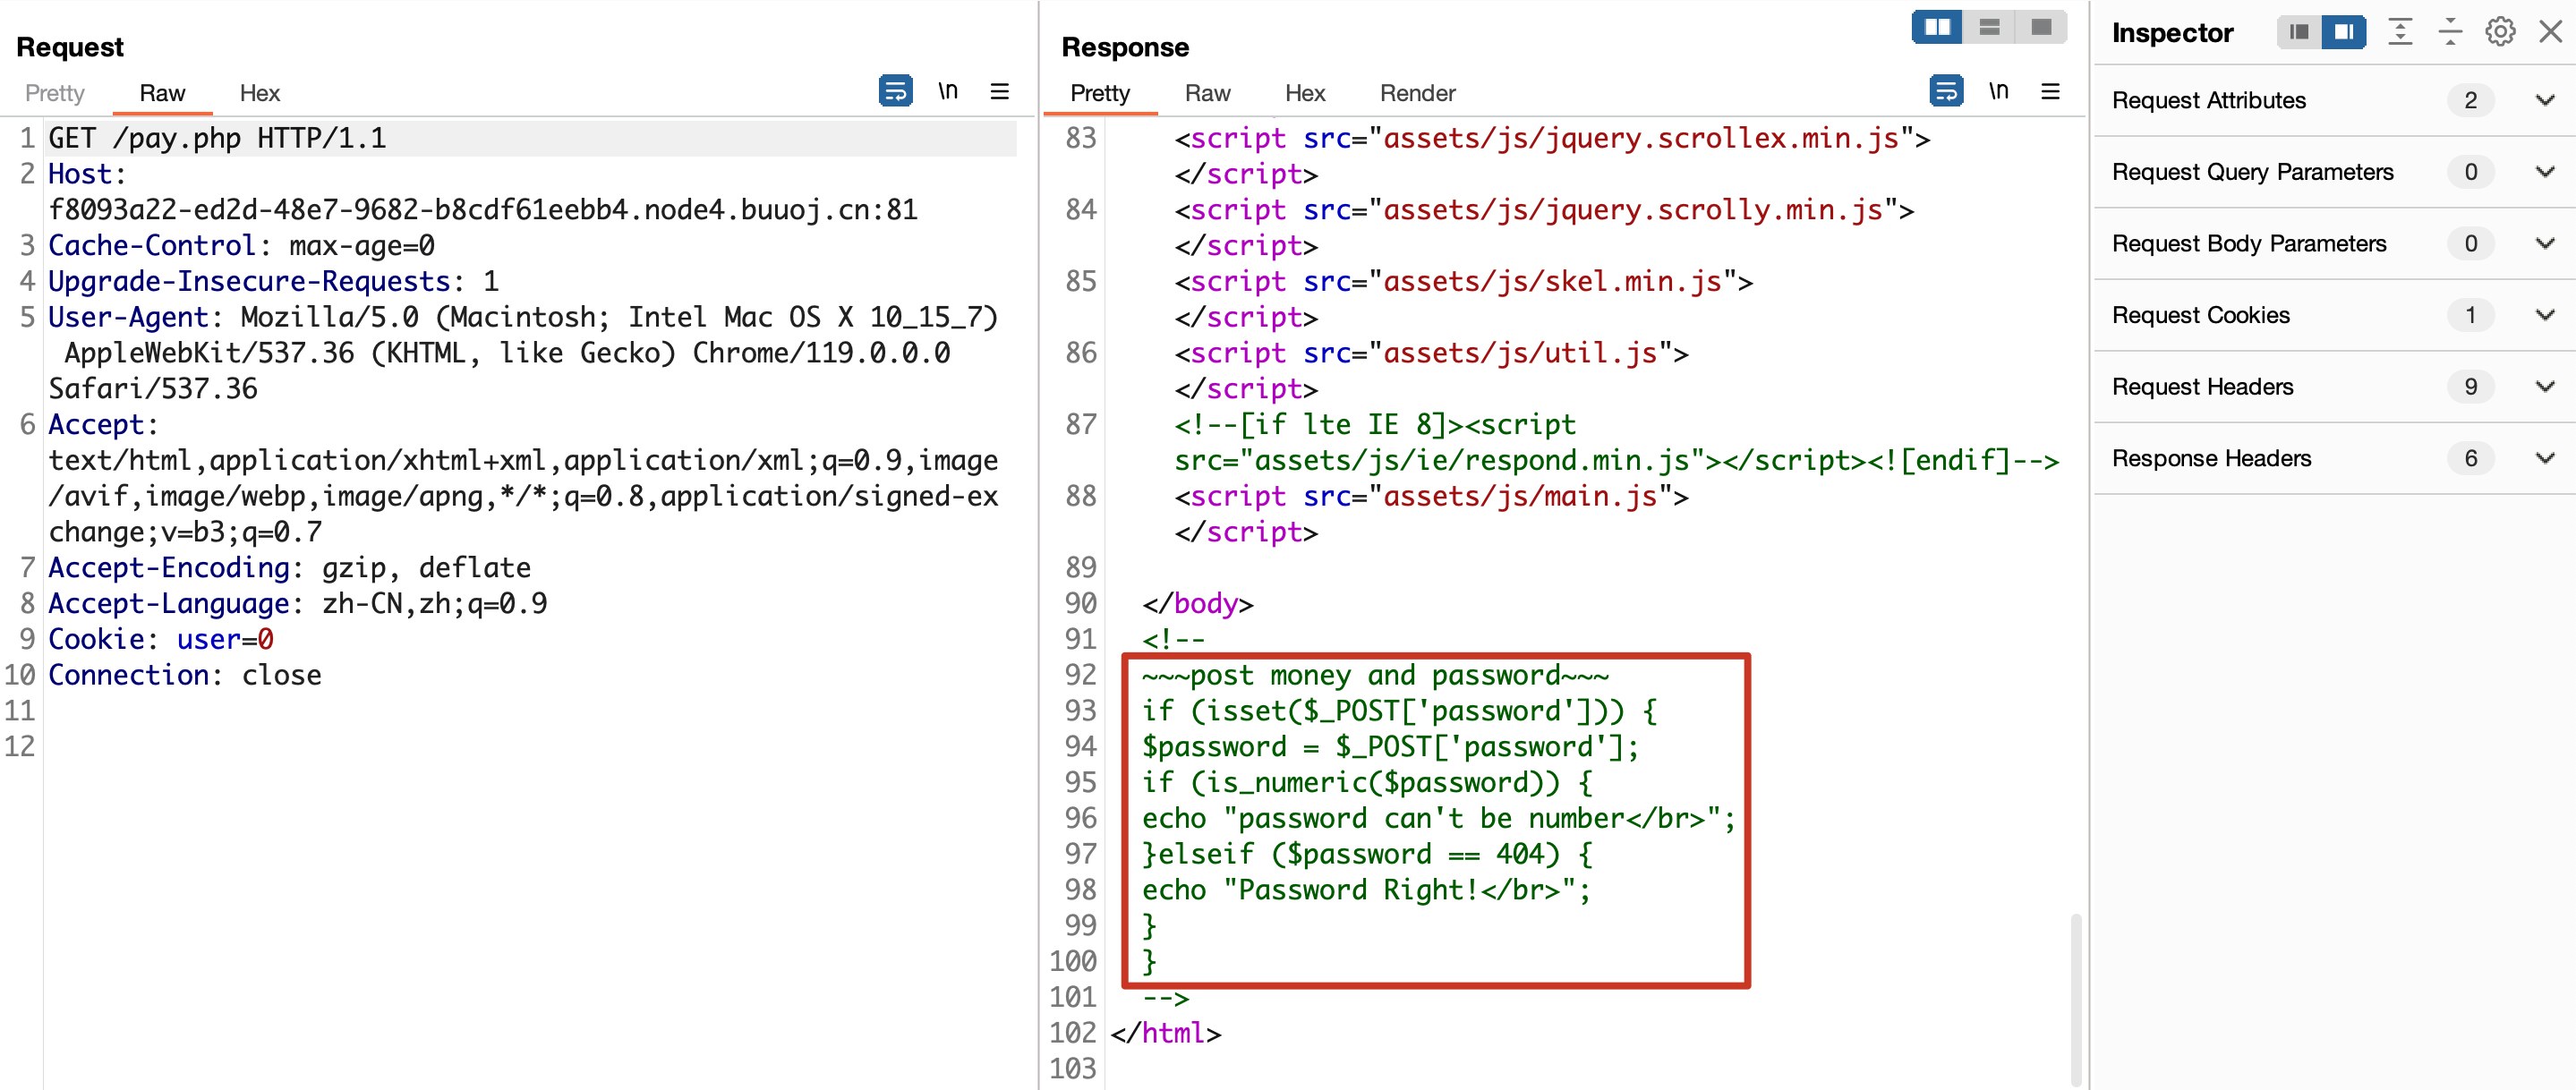Click the Accept-Language header line
Screen dimensions: 2576x1090
[x=297, y=603]
